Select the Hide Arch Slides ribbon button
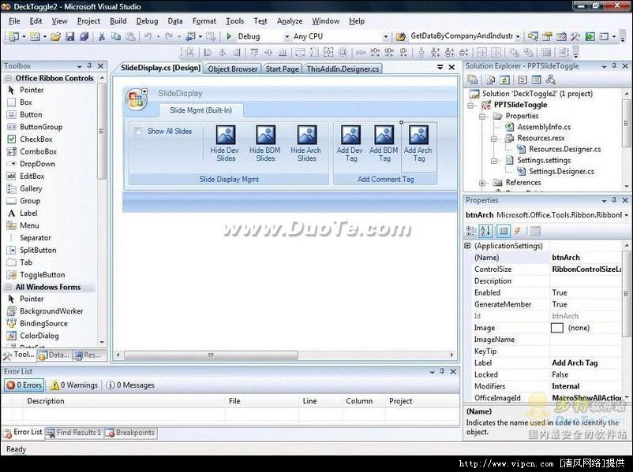 click(x=306, y=143)
